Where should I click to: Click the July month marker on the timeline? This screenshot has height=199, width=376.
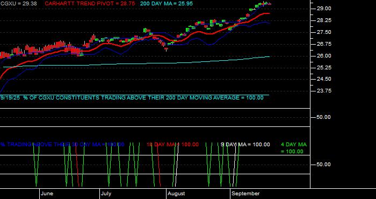(x=106, y=194)
